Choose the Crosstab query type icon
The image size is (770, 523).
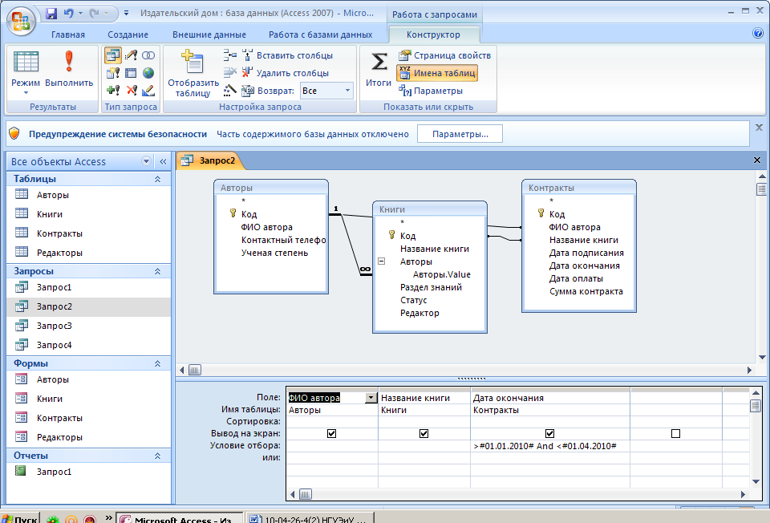[x=131, y=73]
